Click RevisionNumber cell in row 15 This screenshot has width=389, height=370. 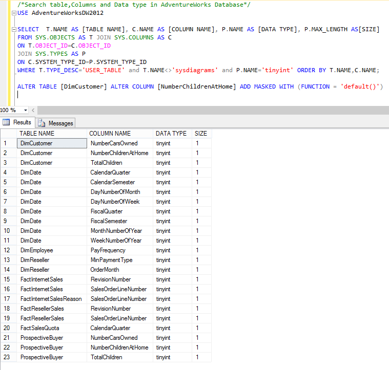120,279
